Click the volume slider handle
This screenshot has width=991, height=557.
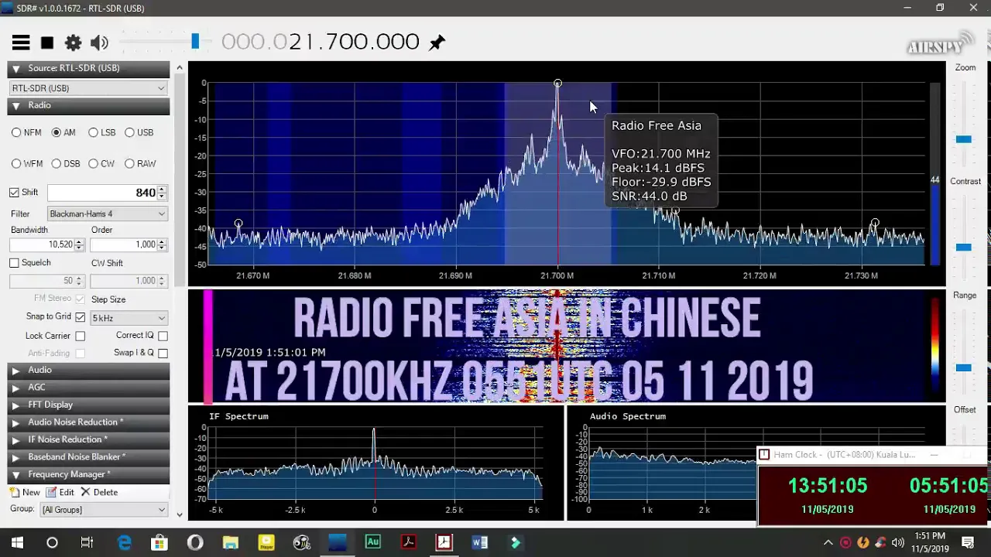pyautogui.click(x=195, y=42)
